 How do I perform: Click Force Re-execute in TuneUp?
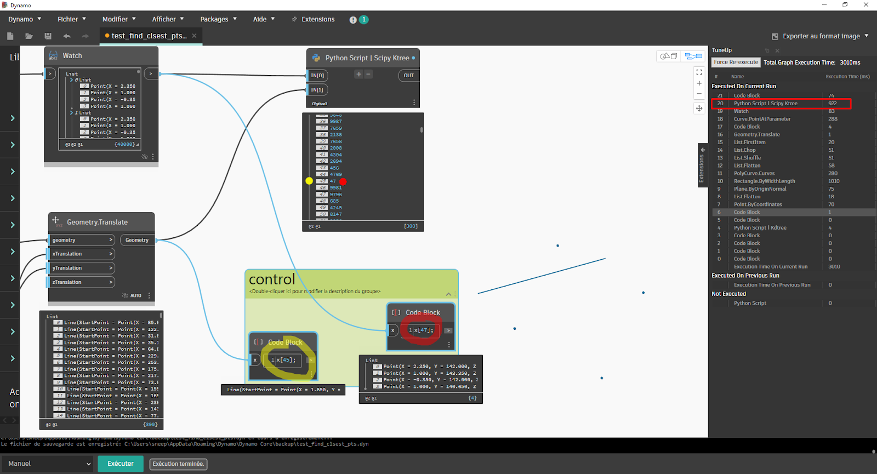[x=736, y=62]
